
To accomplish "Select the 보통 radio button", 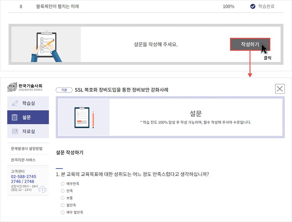I will [x=62, y=198].
